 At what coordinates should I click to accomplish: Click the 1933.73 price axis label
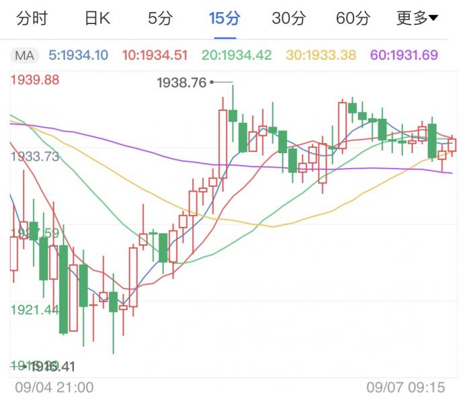click(35, 156)
